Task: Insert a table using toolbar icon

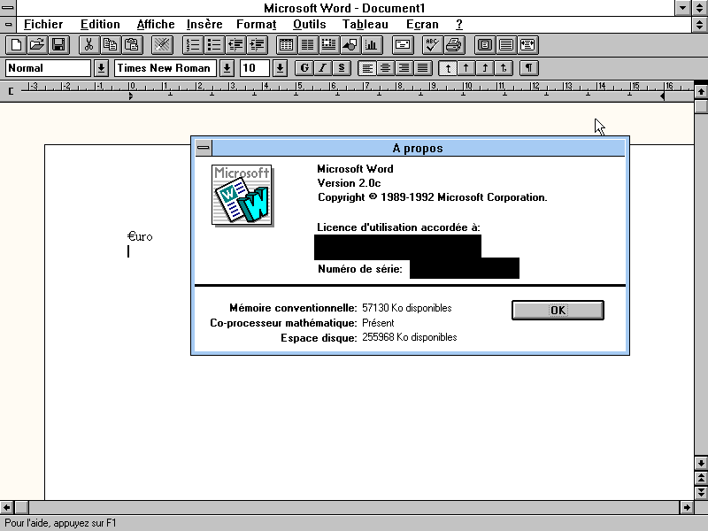Action: [286, 45]
